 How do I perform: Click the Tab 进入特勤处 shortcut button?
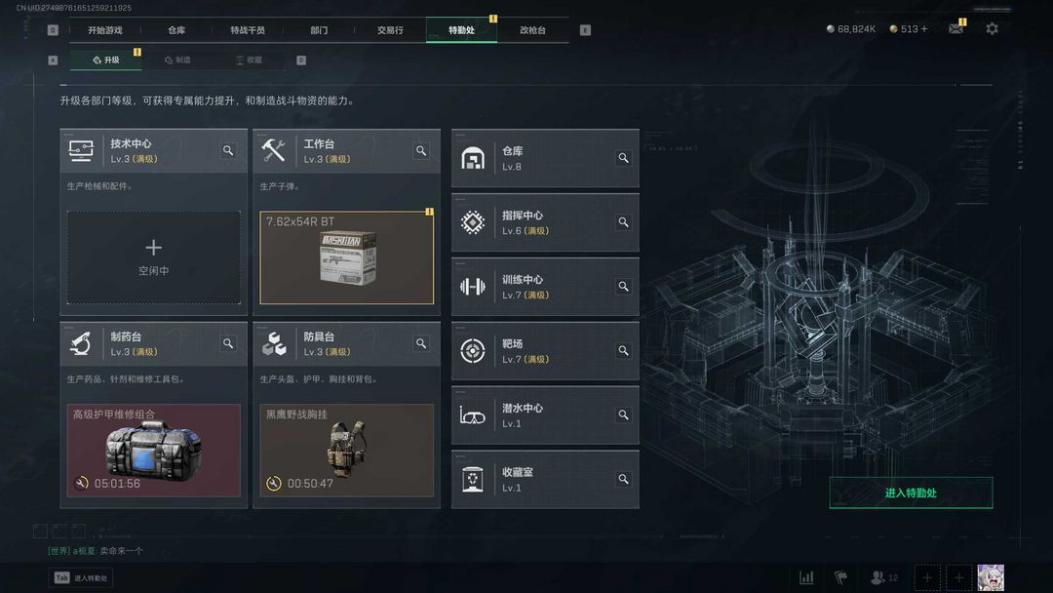click(x=81, y=577)
